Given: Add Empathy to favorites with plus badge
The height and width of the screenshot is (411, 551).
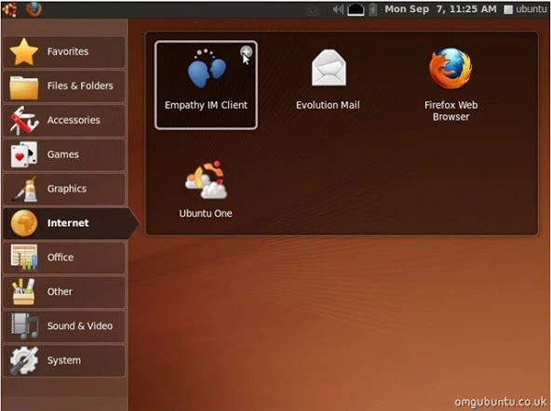Looking at the screenshot, I should point(246,52).
